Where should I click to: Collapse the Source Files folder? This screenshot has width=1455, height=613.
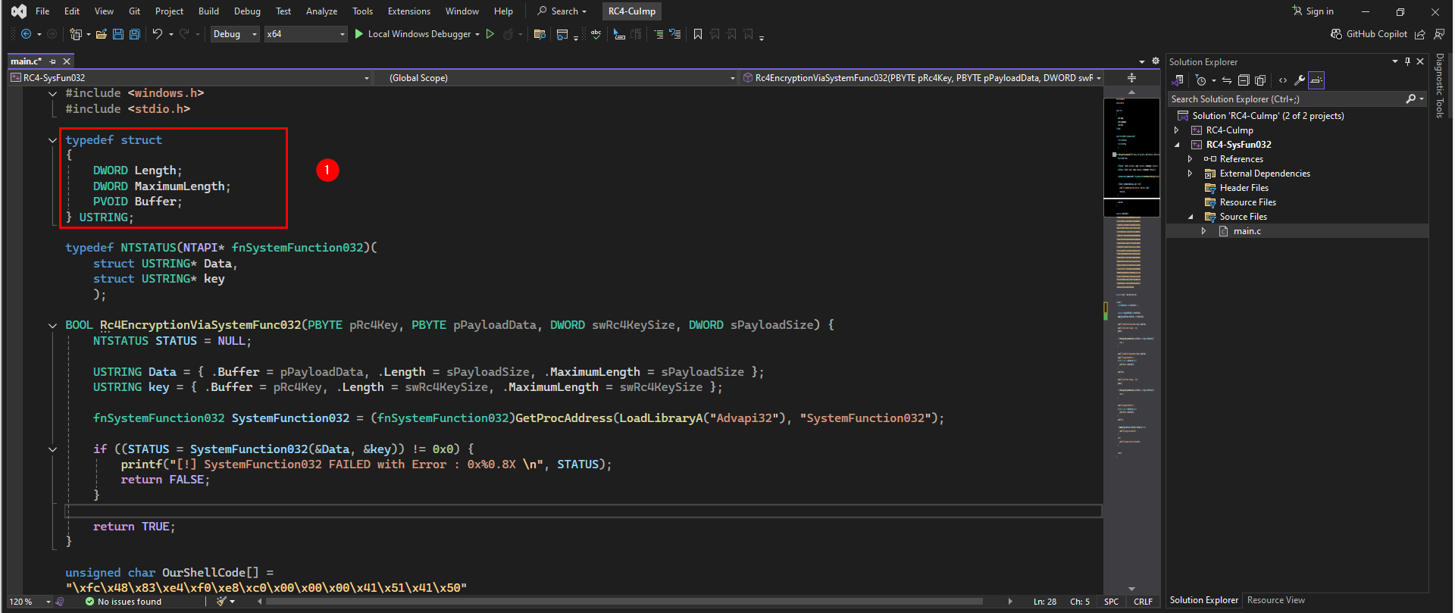[1191, 217]
